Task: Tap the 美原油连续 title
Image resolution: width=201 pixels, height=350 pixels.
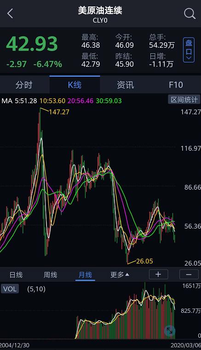Action: point(100,11)
